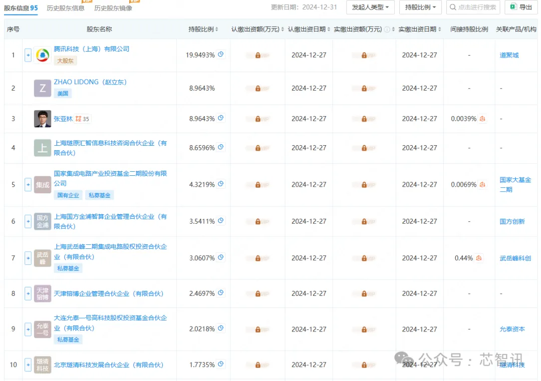Click the 武岳峰 logo tile
This screenshot has width=541, height=381.
click(43, 258)
